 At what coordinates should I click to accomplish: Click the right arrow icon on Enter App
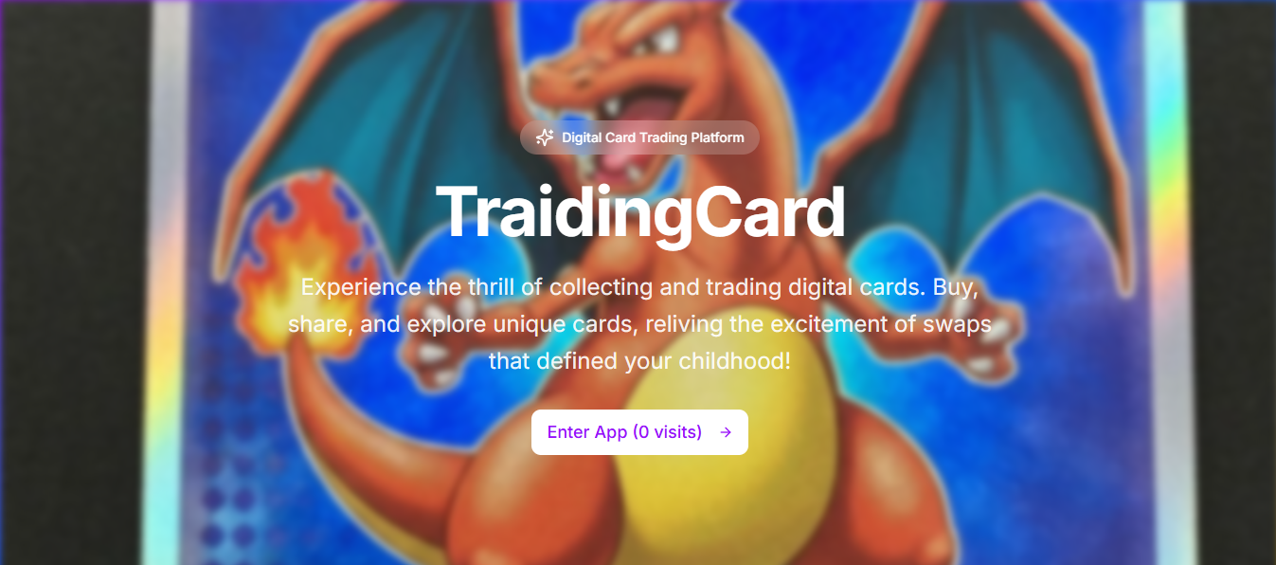726,432
